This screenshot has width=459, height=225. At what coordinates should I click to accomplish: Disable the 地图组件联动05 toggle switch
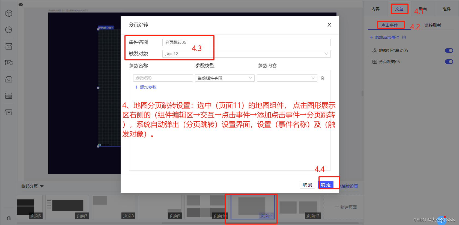pyautogui.click(x=449, y=50)
